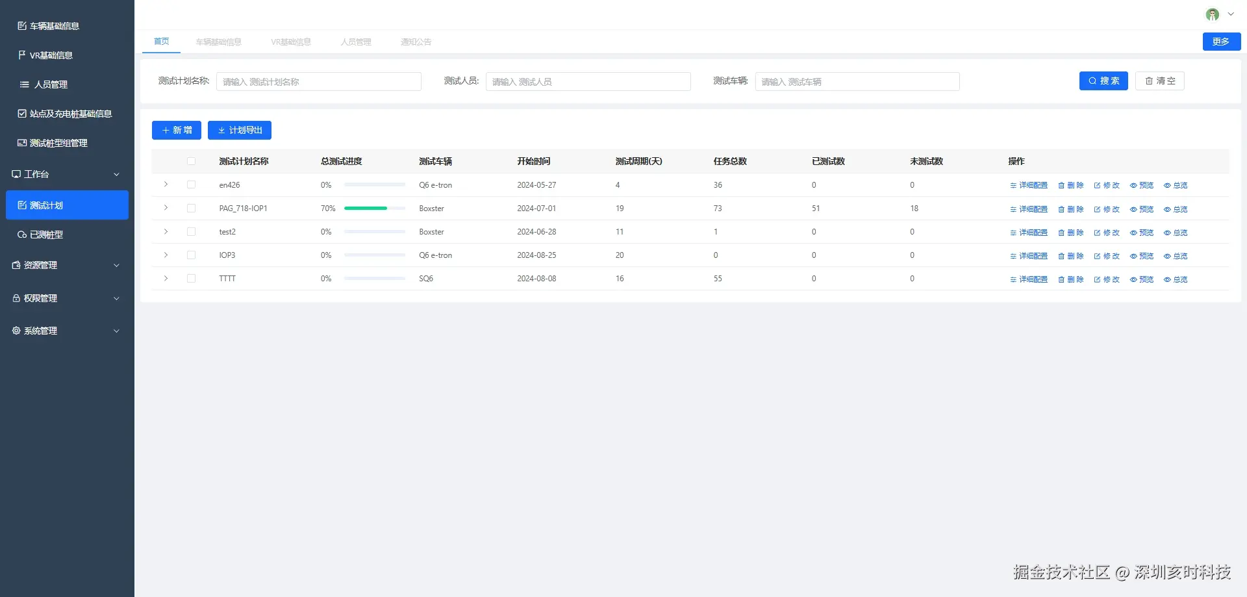
Task: Click the 计划导出 export button
Action: [x=240, y=131]
